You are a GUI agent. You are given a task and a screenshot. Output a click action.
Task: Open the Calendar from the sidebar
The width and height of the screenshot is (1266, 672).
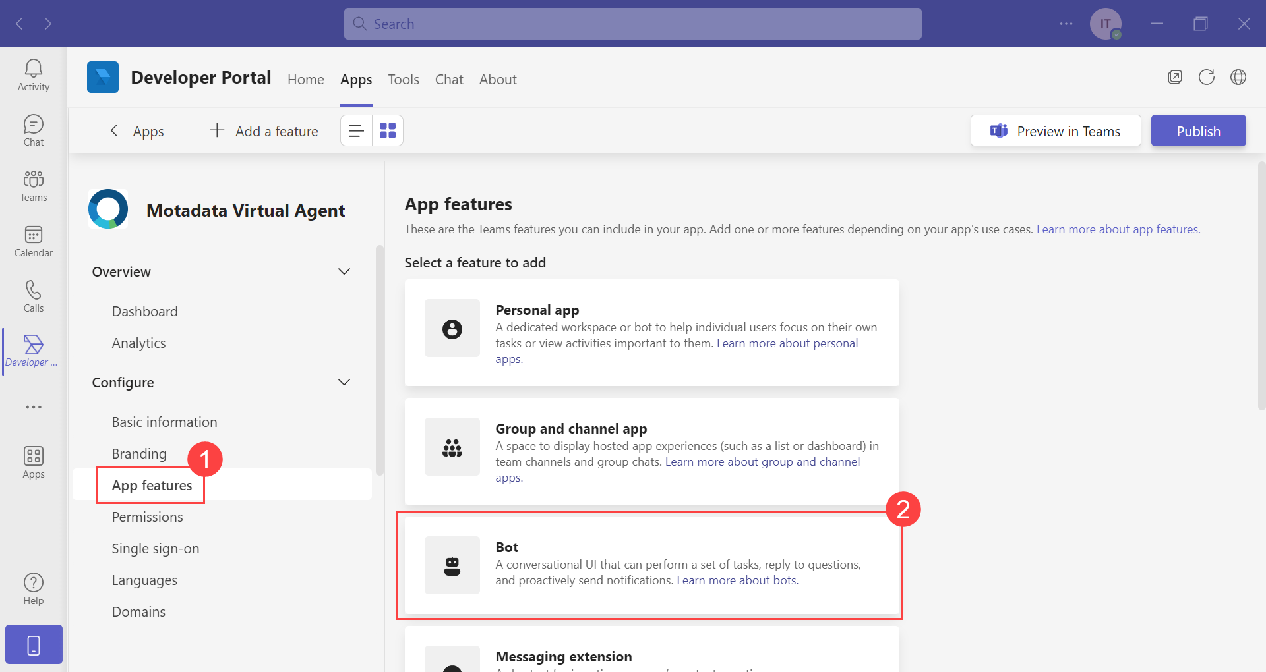pyautogui.click(x=33, y=241)
